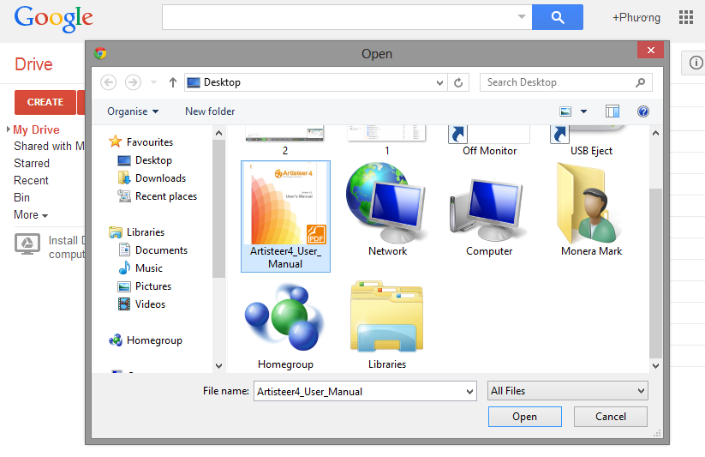
Task: Select Desktop under Favourites
Action: click(144, 160)
